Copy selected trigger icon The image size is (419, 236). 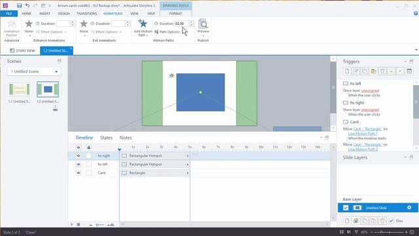coord(365,71)
